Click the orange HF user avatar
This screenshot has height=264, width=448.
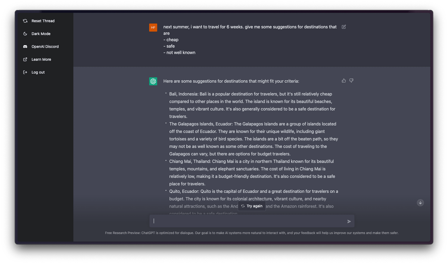tap(153, 27)
